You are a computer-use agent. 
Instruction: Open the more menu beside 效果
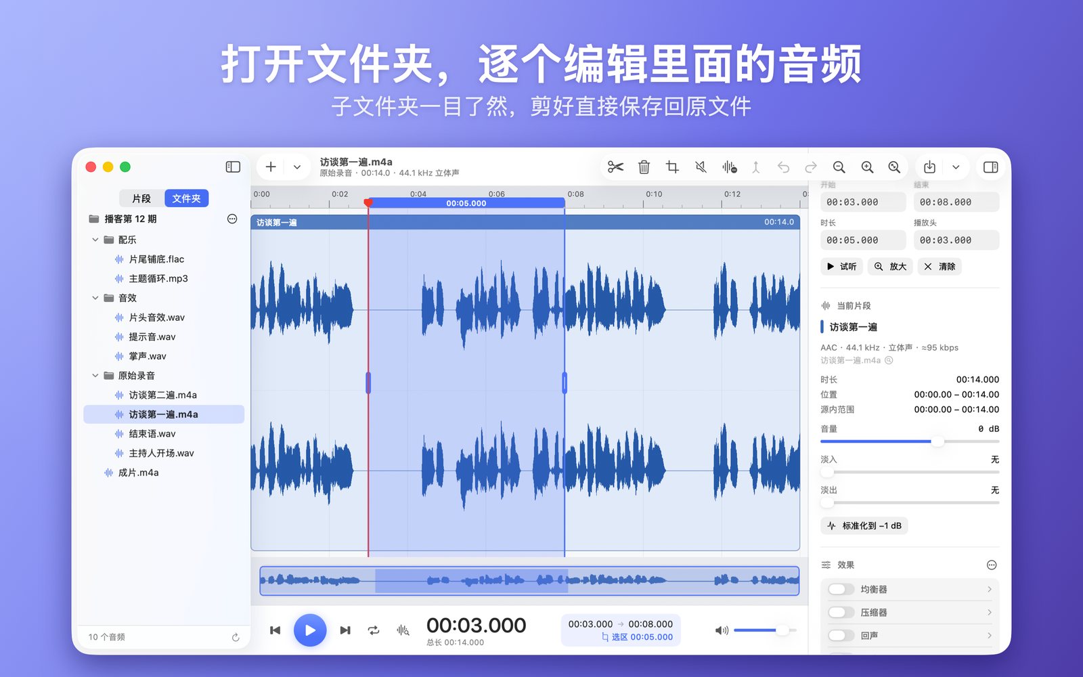(992, 565)
